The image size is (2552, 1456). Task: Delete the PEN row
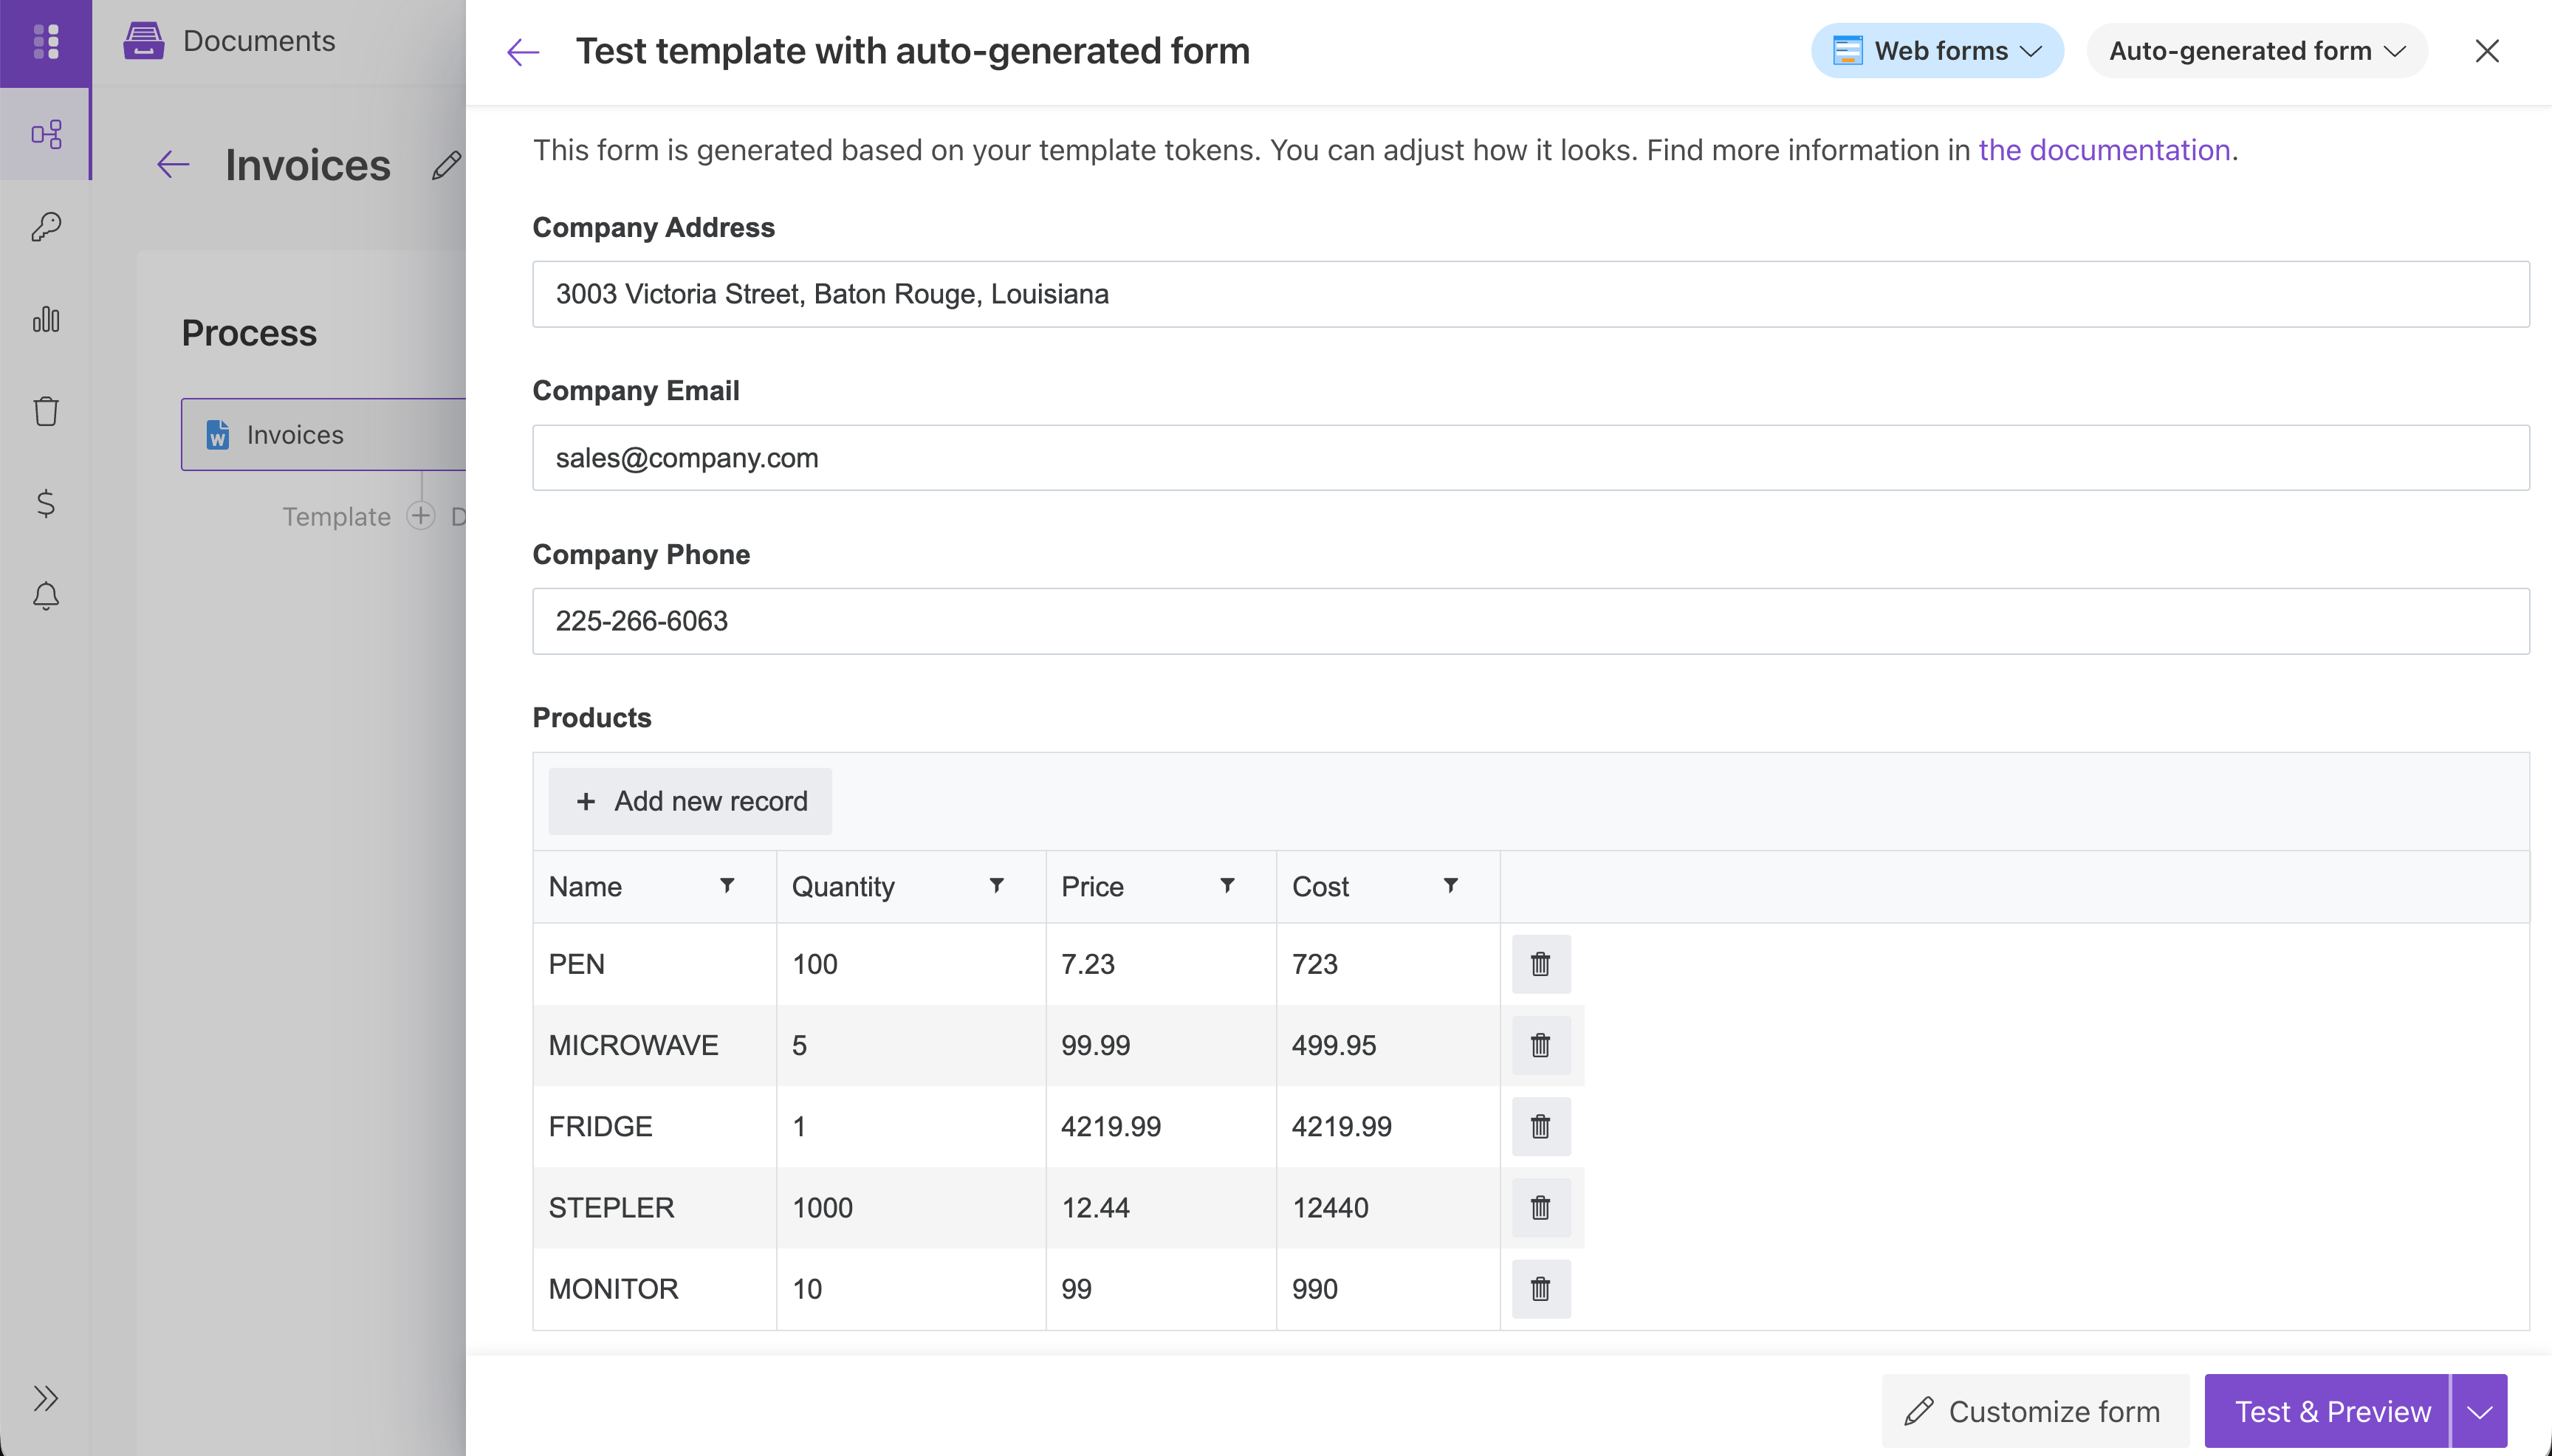point(1541,964)
